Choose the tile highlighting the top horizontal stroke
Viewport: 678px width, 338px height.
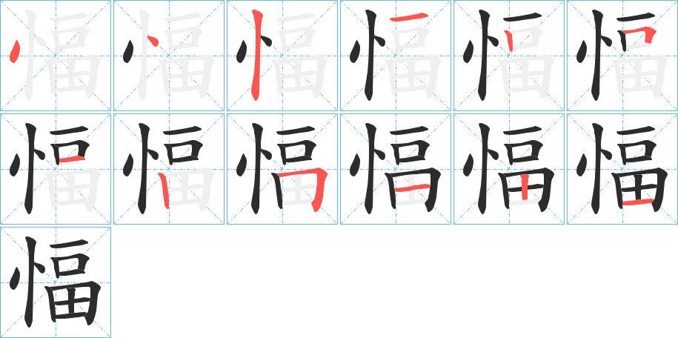pos(395,56)
